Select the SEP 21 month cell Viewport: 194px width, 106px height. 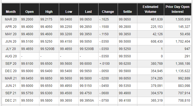click(x=11, y=93)
